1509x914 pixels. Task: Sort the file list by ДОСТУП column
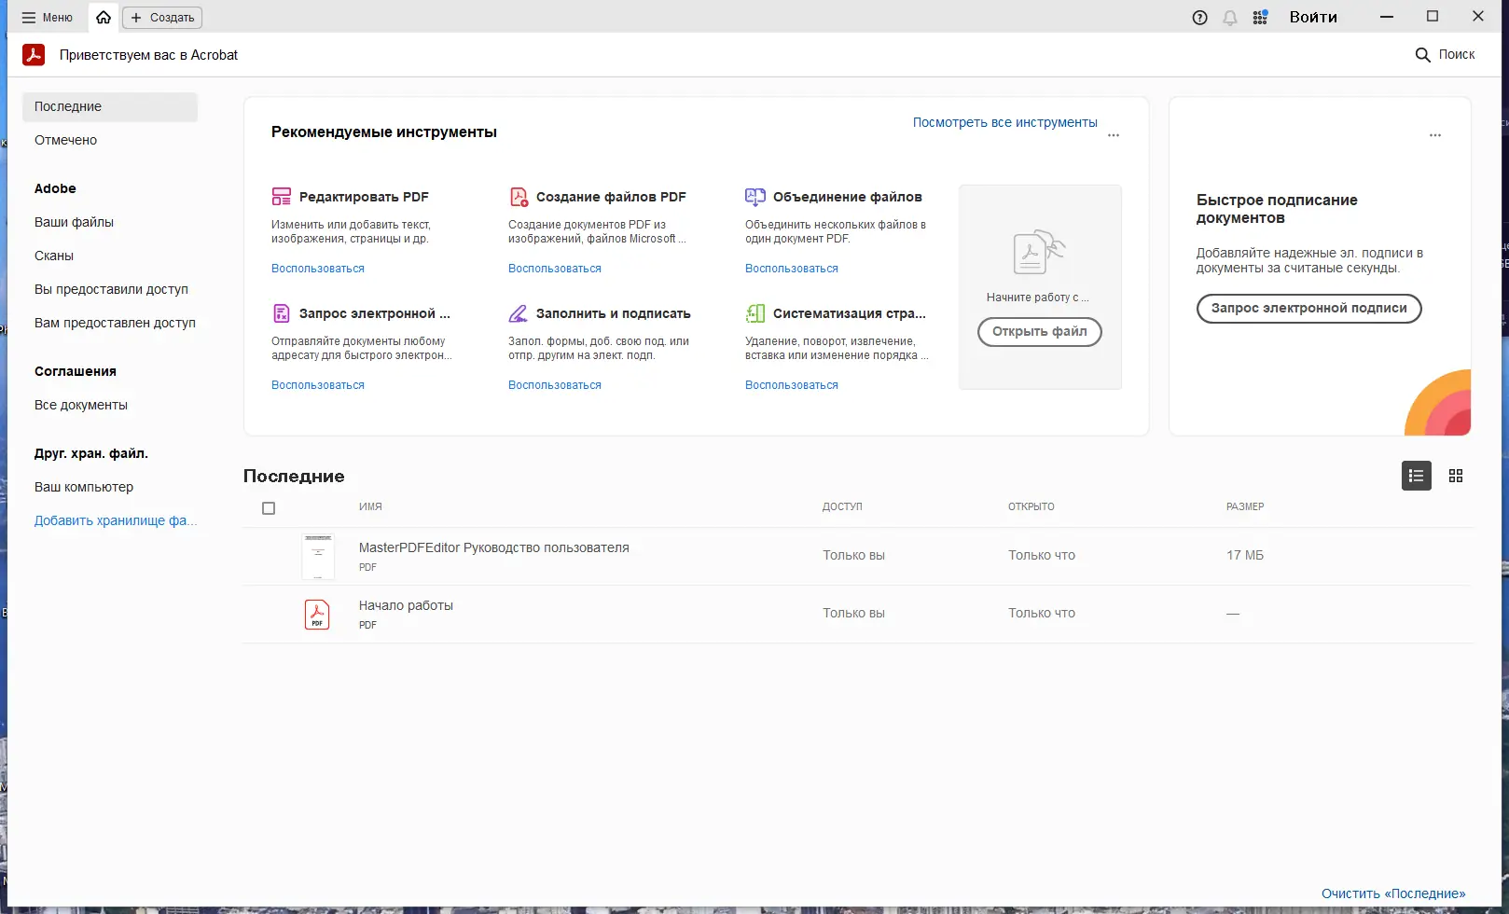tap(842, 506)
